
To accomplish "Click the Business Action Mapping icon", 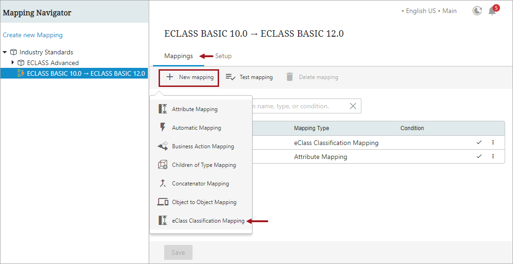I will (163, 146).
